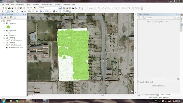
Task: Click the Create Features search field
Action: click(x=159, y=18)
